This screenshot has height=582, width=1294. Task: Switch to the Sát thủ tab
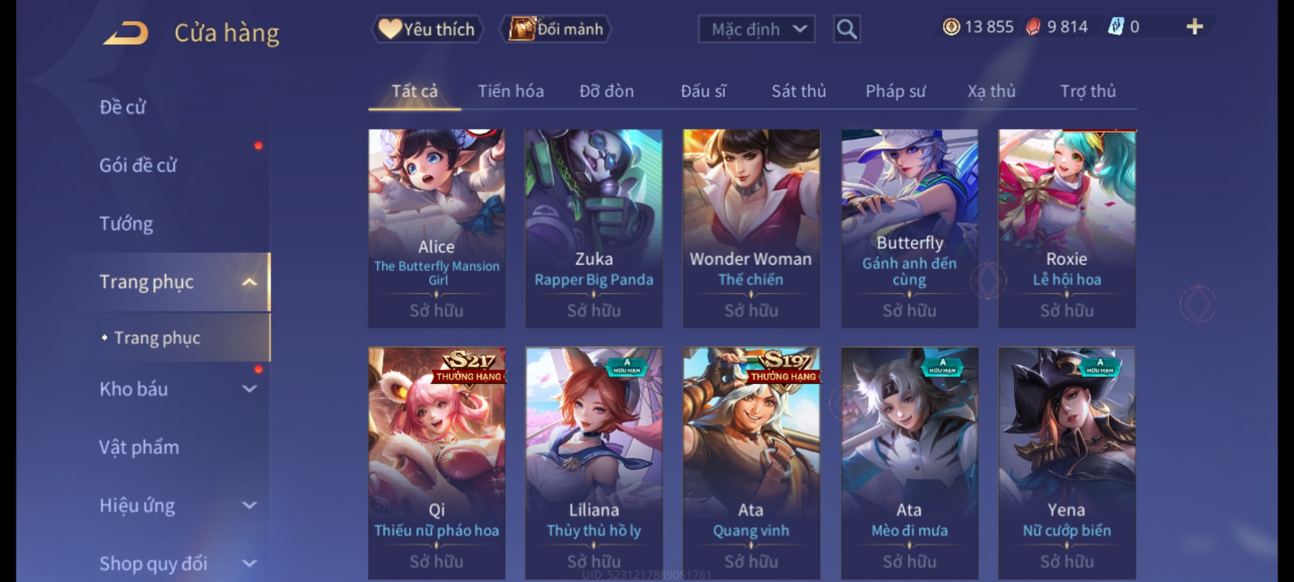coord(799,91)
